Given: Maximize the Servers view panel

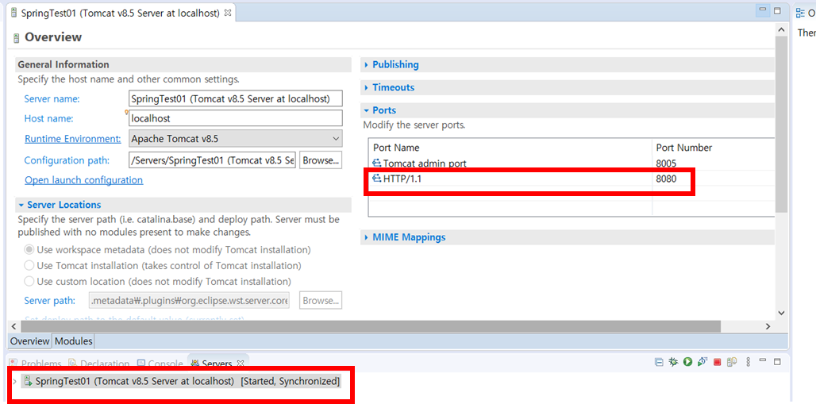Looking at the screenshot, I should [777, 361].
